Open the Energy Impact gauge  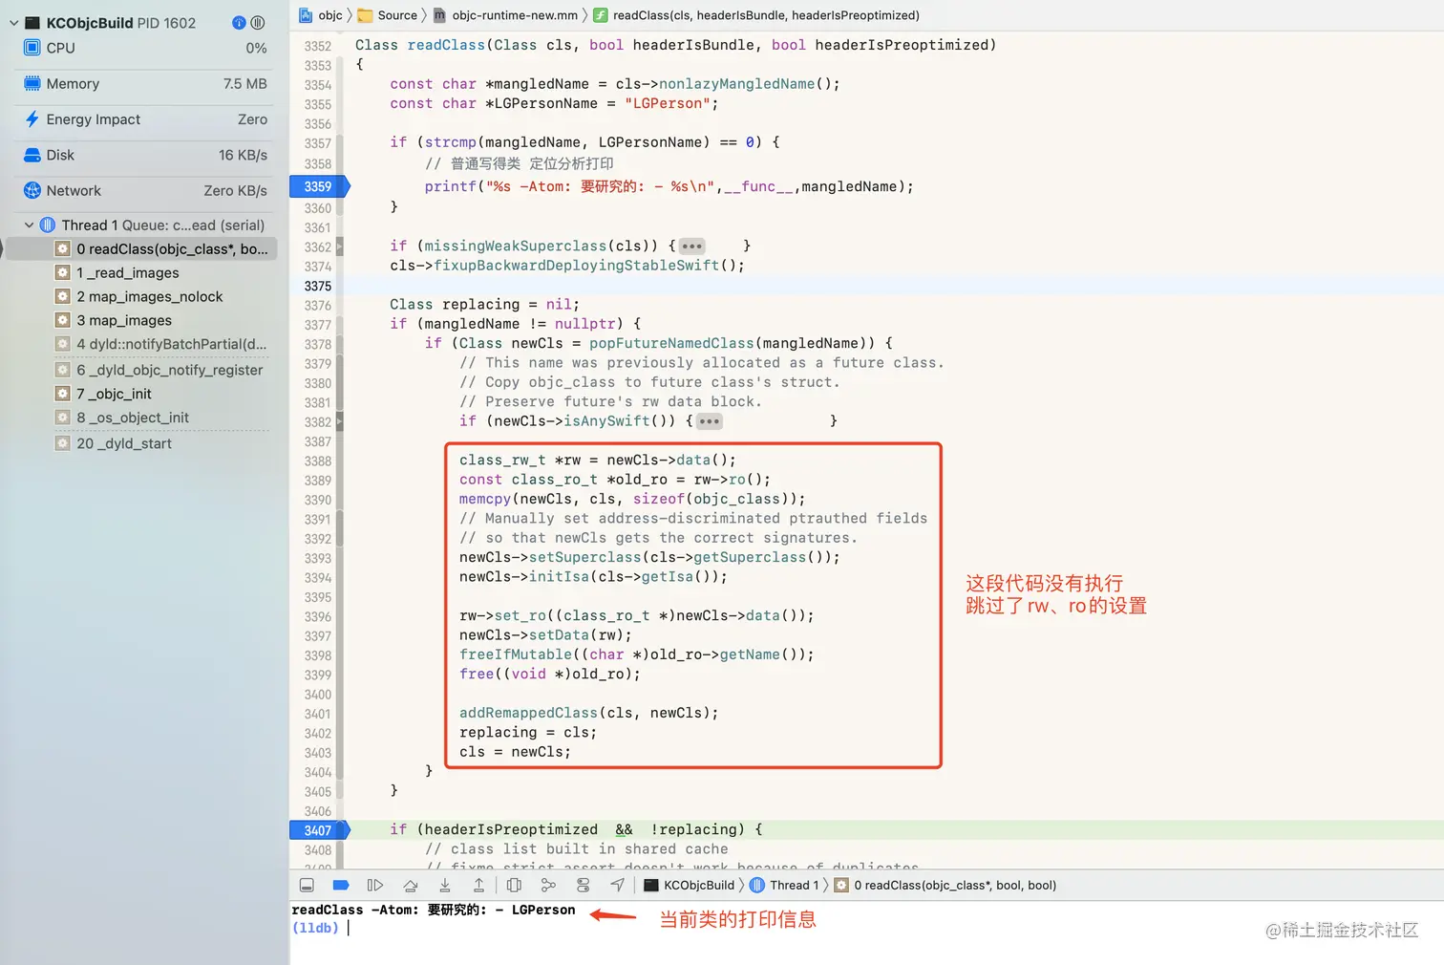(x=145, y=119)
